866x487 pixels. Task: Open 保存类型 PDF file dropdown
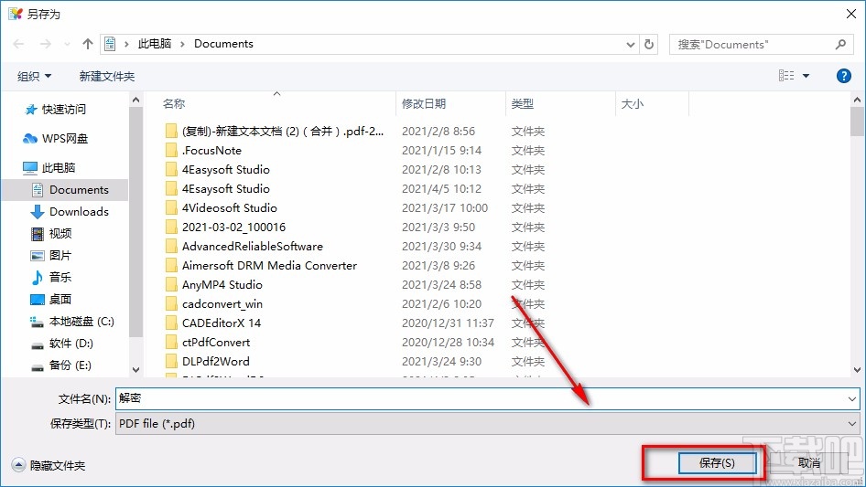tap(488, 424)
